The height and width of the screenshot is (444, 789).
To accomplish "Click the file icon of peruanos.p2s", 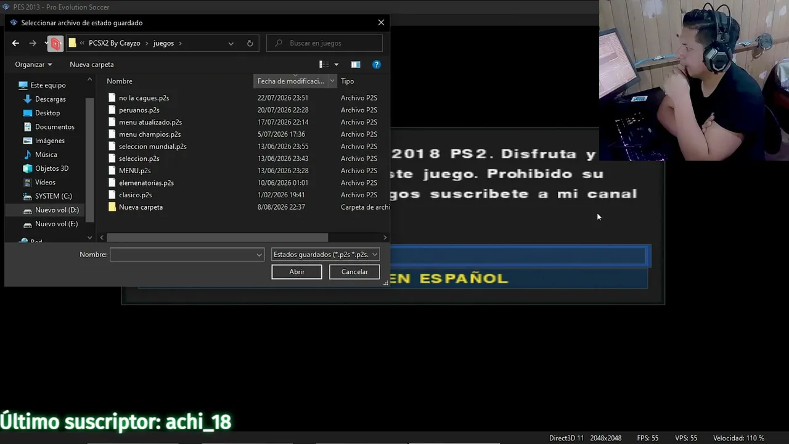I will (x=112, y=110).
